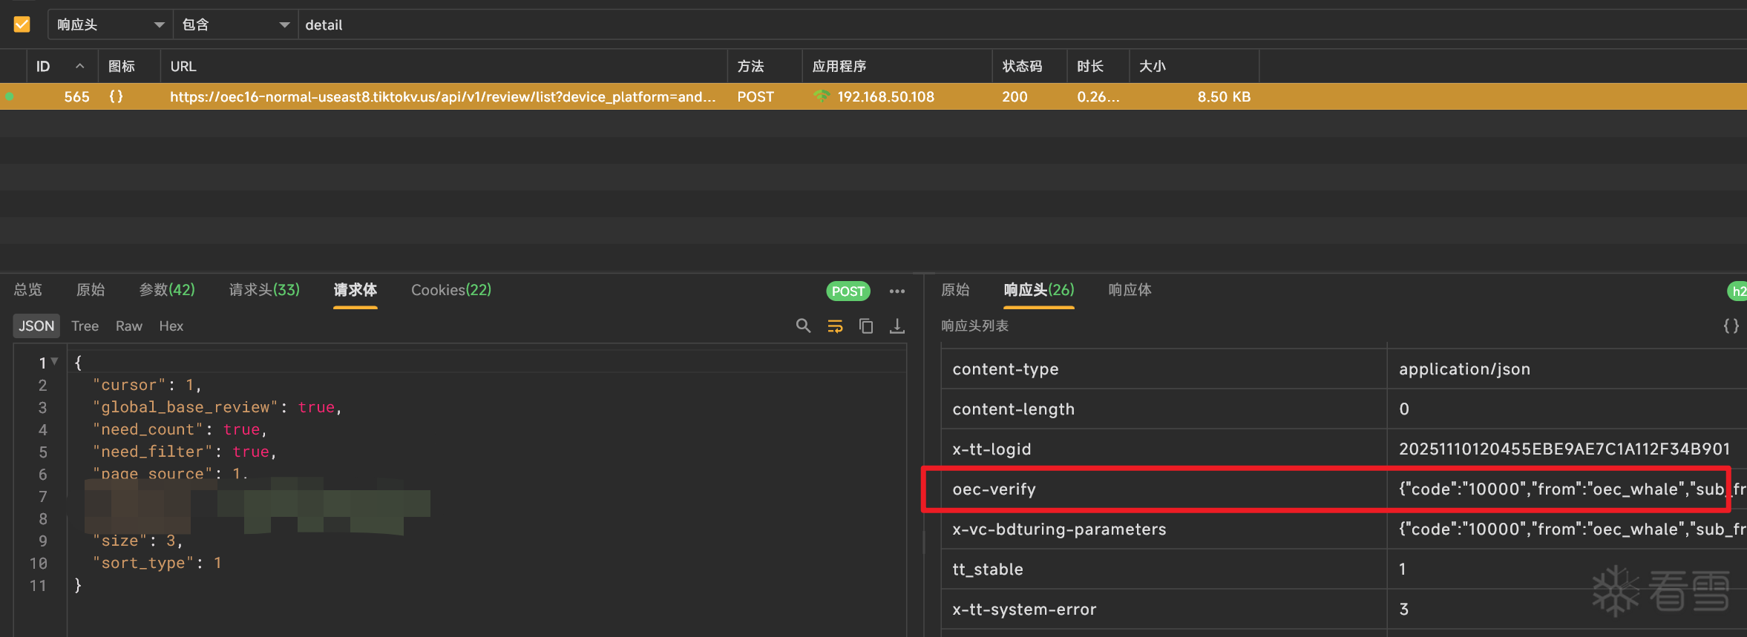Screen dimensions: 1747x637
Task: Select the tt_stable header row
Action: (x=1344, y=569)
